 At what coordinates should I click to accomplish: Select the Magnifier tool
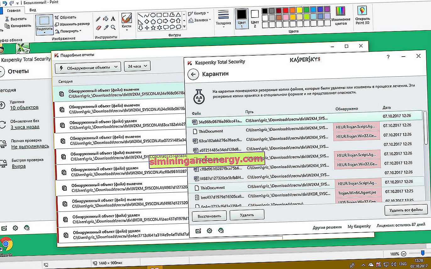[113, 28]
